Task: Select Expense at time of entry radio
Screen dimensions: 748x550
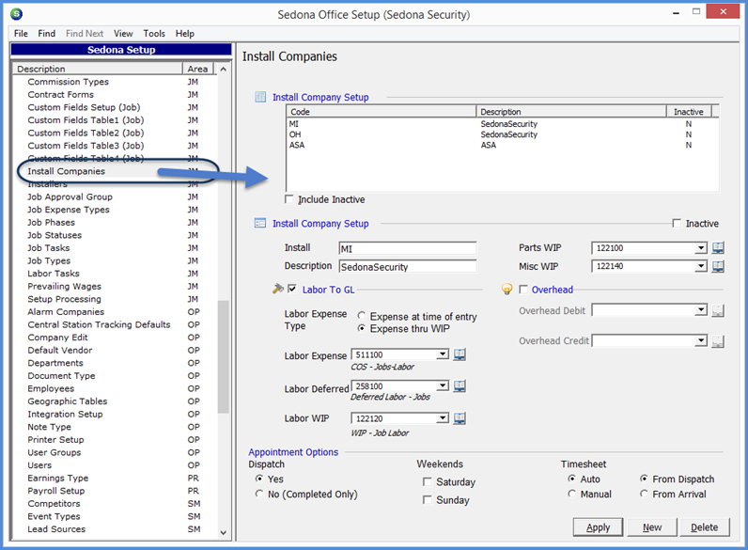Action: pos(362,316)
